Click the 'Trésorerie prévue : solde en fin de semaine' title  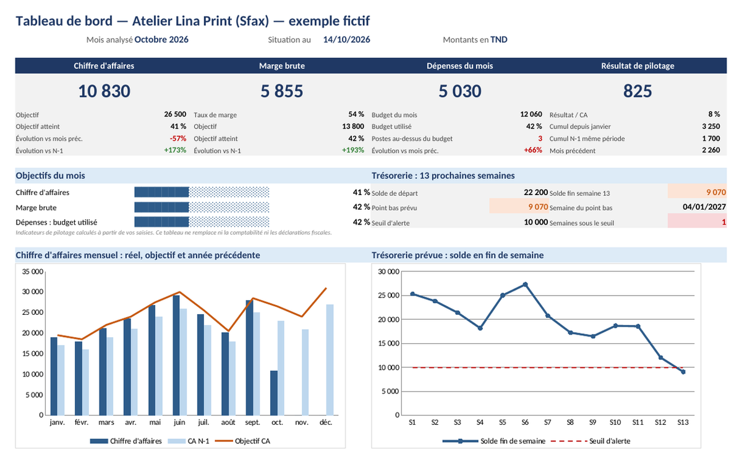pyautogui.click(x=458, y=255)
